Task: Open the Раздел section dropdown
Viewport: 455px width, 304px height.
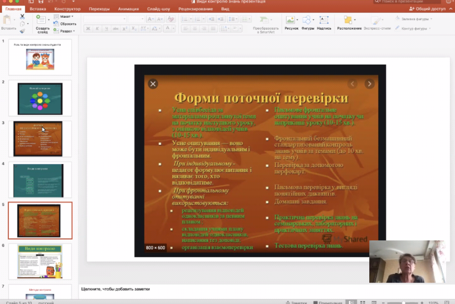Action: click(x=64, y=31)
